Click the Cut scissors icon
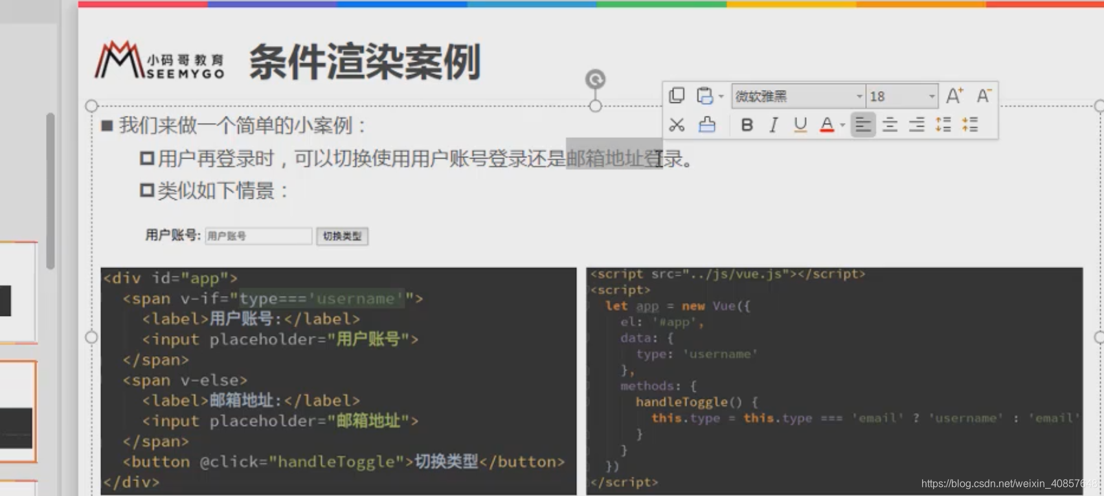This screenshot has width=1104, height=496. click(677, 124)
